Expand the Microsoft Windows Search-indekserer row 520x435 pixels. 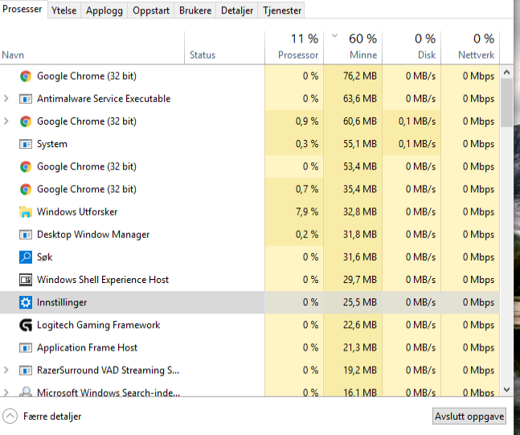tap(6, 393)
